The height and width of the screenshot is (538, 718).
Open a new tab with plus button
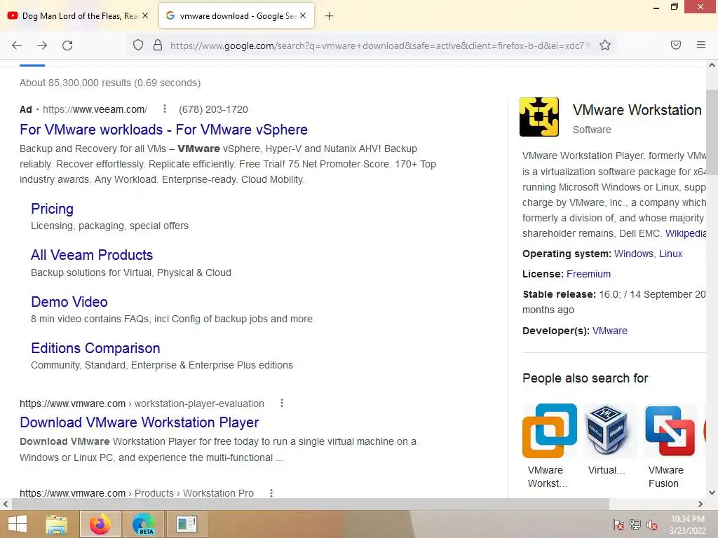pyautogui.click(x=329, y=16)
